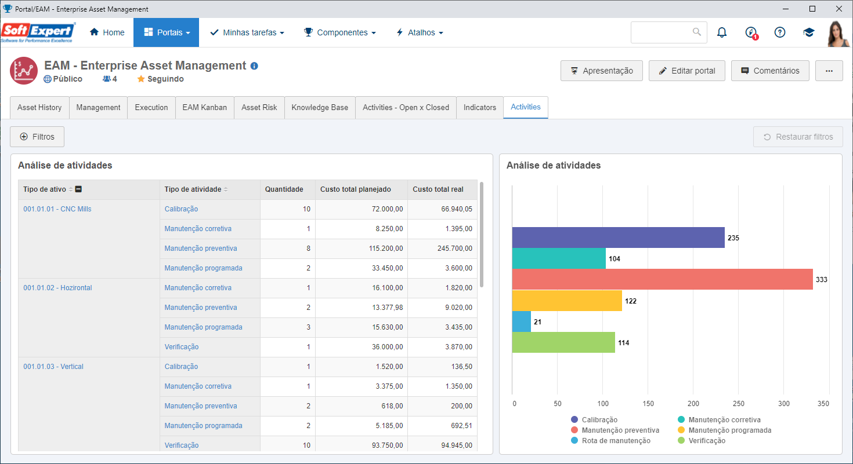Viewport: 853px width, 464px height.
Task: Switch to the EAM Kanban tab
Action: pos(205,108)
